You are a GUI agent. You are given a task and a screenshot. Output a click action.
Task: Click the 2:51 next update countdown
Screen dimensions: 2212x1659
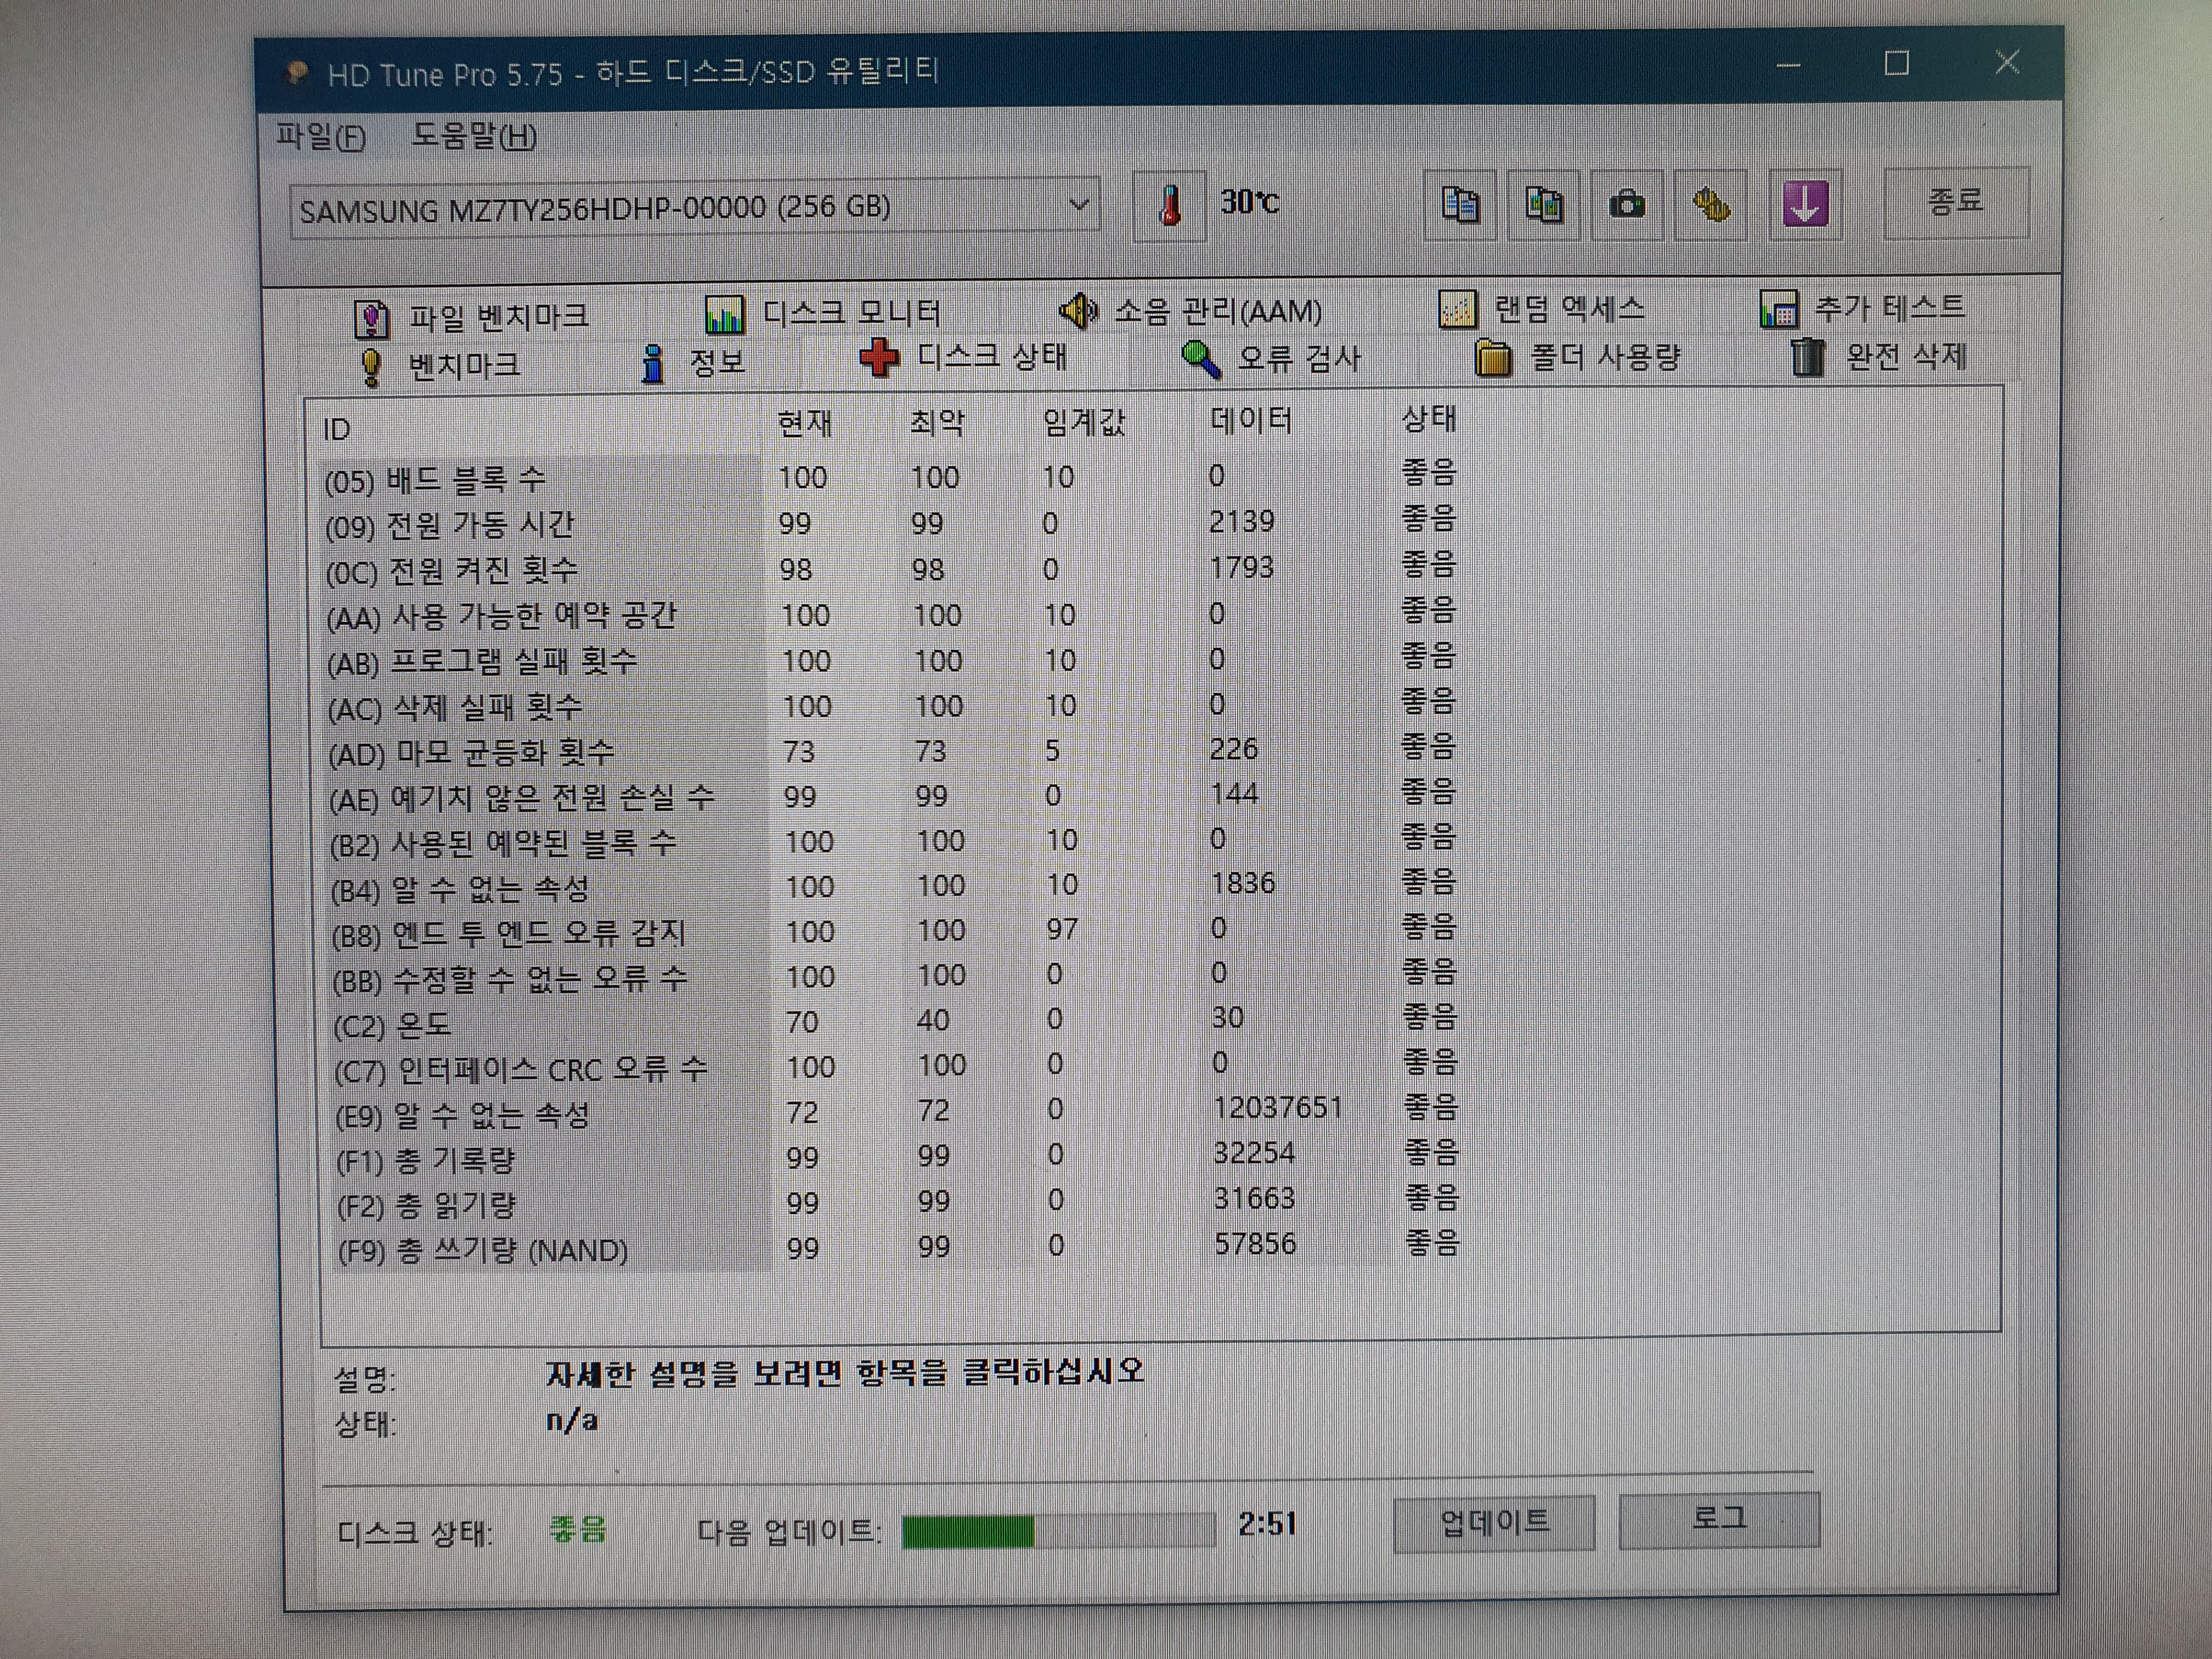(1267, 1524)
